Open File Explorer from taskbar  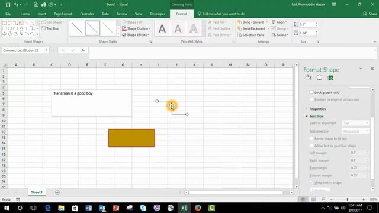coord(61,208)
